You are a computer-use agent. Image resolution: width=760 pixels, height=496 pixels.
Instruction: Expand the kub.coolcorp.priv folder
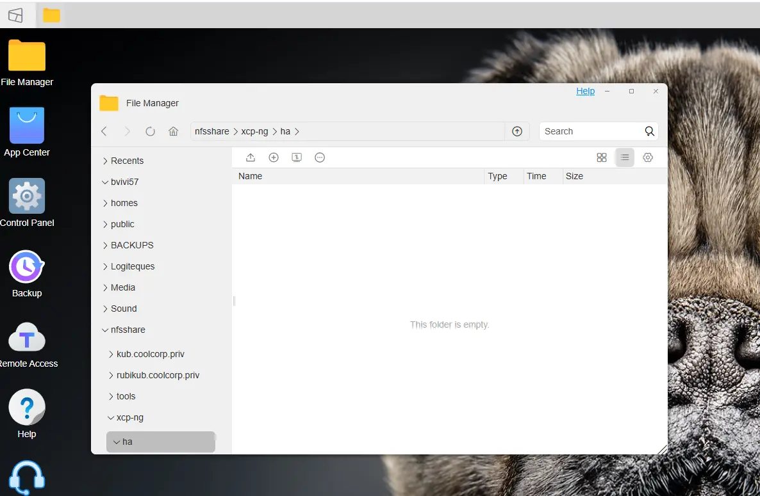click(111, 355)
